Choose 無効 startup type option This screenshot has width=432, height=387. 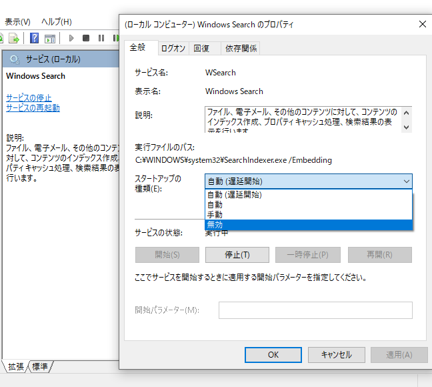tap(309, 225)
